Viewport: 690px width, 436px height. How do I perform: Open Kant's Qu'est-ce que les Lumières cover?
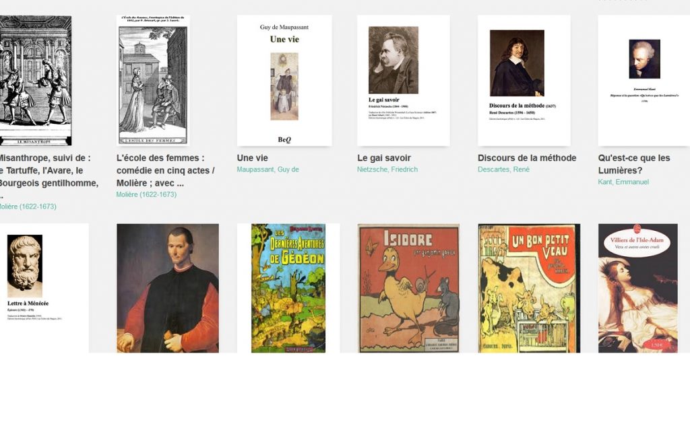click(644, 81)
